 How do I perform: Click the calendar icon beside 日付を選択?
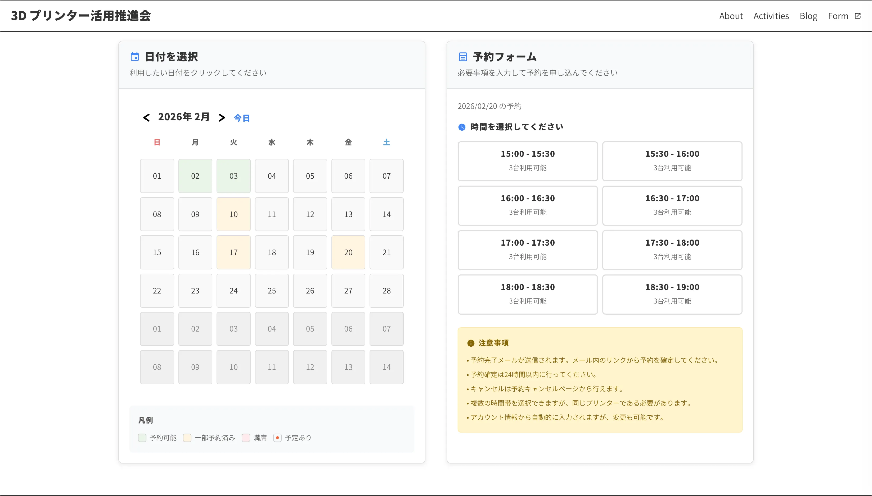click(135, 57)
